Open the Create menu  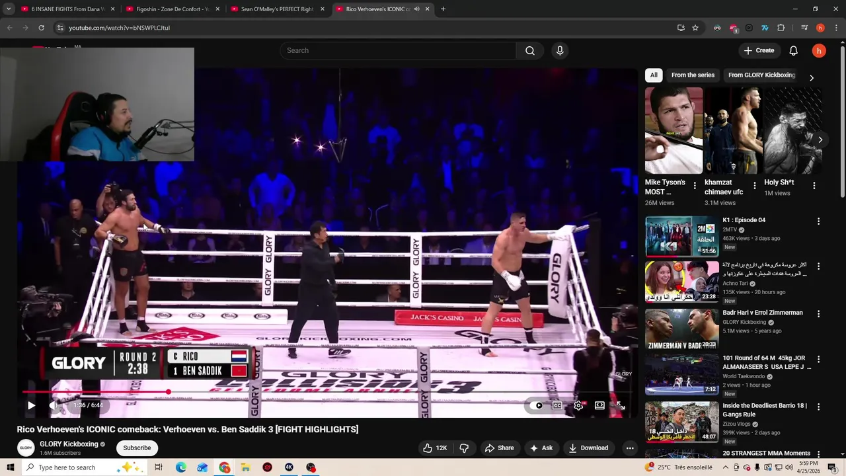(759, 50)
